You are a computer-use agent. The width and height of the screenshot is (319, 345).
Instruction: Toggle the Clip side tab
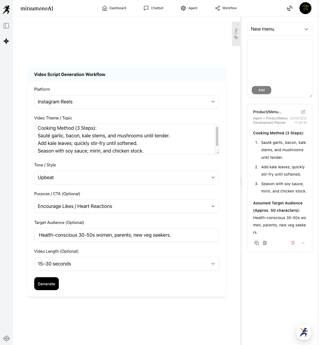pos(236,34)
